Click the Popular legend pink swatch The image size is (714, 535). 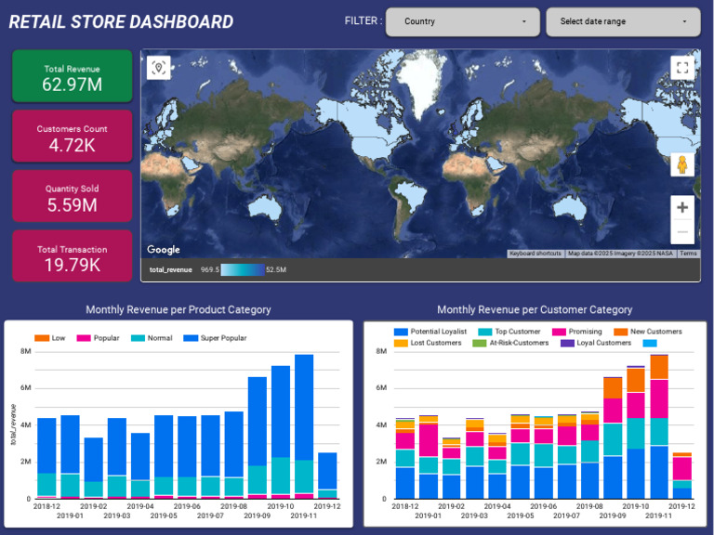pyautogui.click(x=84, y=338)
